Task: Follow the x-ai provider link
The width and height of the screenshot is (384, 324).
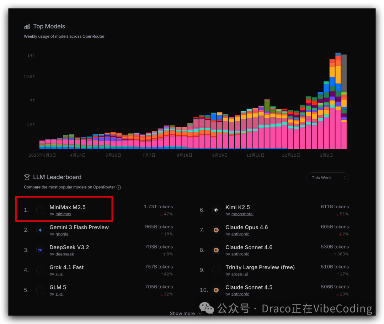Action: tap(59, 274)
